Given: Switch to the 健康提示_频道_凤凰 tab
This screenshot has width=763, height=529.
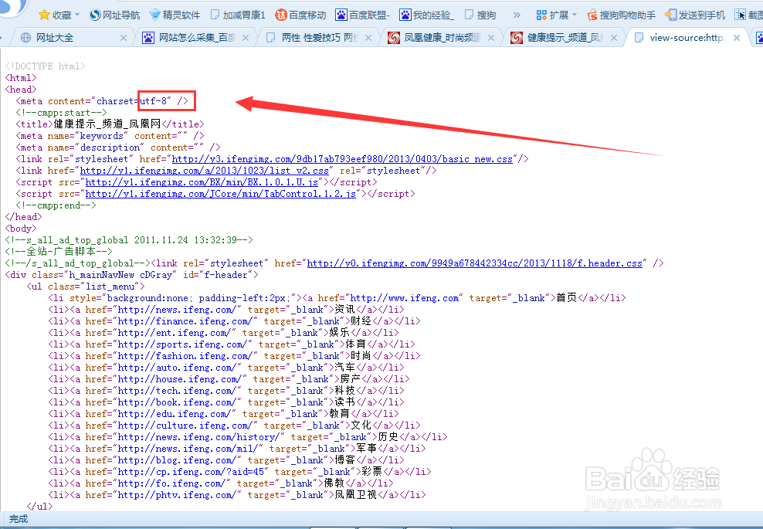Looking at the screenshot, I should [565, 38].
